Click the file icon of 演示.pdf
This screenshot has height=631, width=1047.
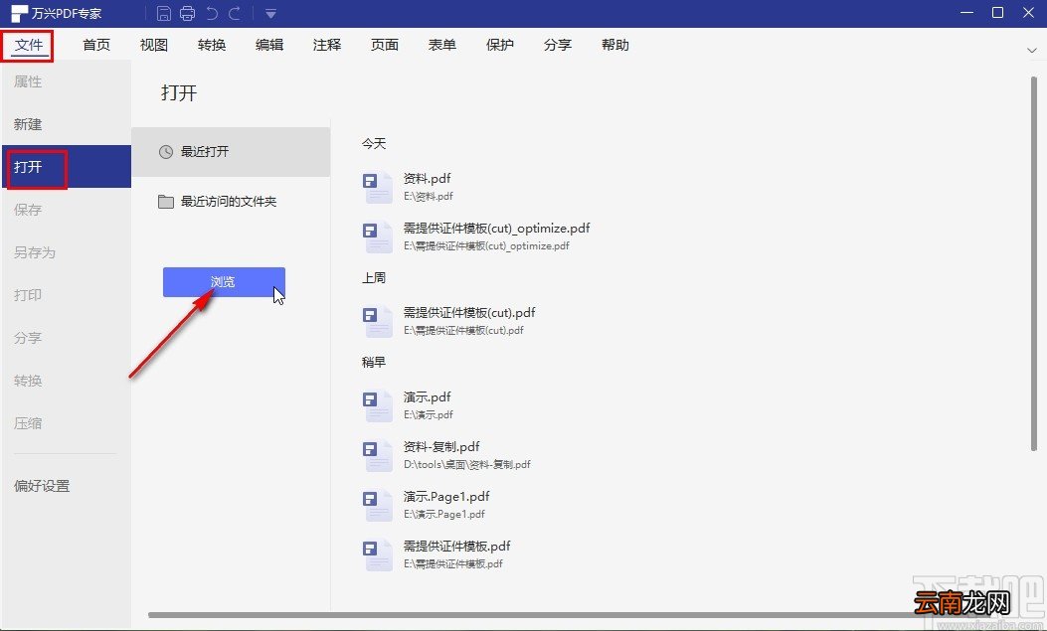[x=377, y=406]
